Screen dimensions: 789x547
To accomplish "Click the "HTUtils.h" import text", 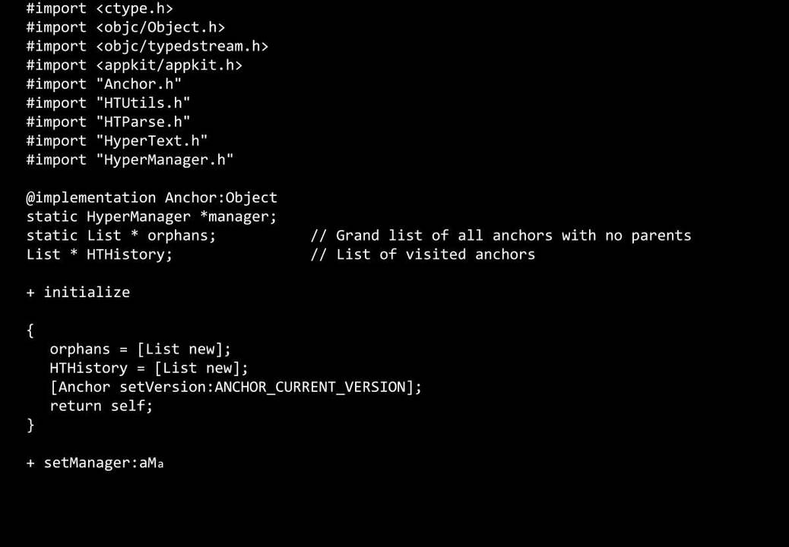I will click(143, 103).
